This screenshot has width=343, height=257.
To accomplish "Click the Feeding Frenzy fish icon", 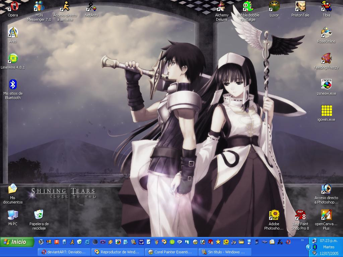I will [326, 62].
